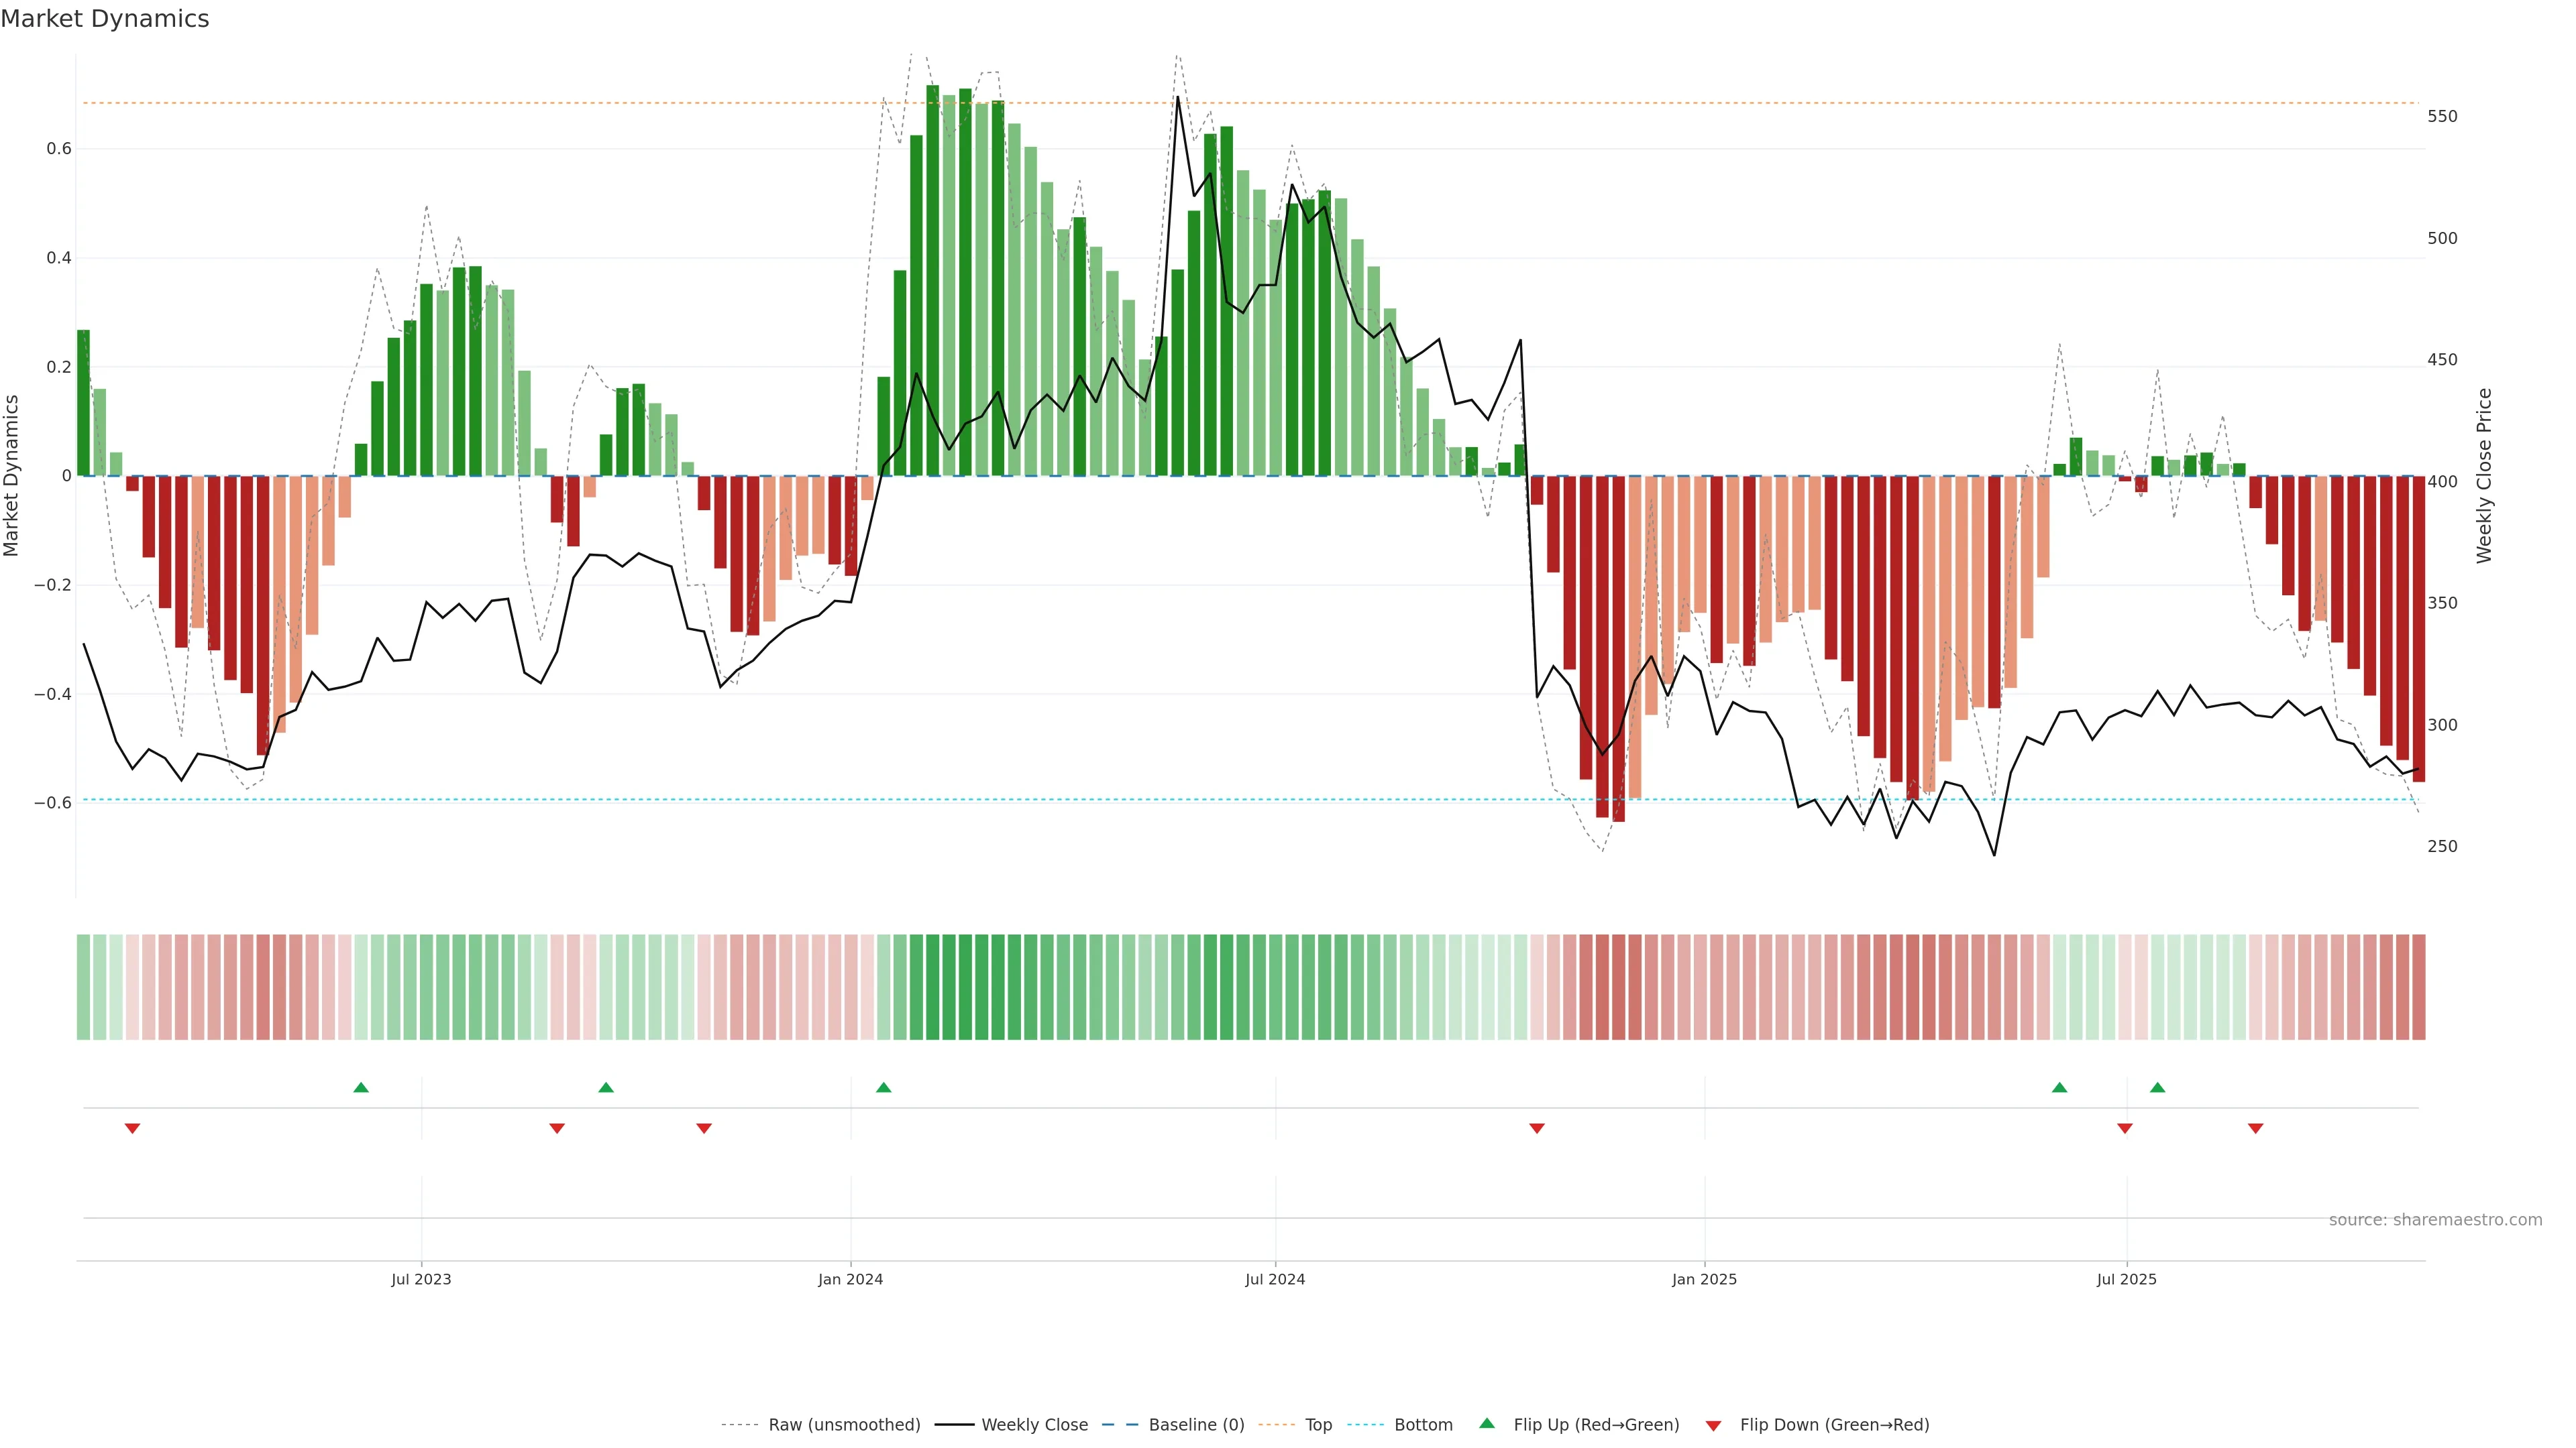
Task: Click the Jan 2025 x-axis label
Action: [x=1704, y=1279]
